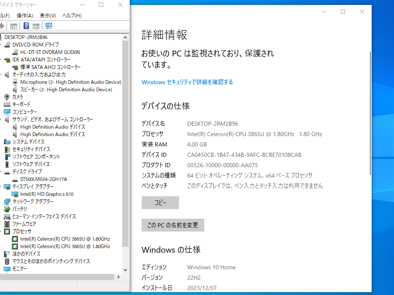Click the Device Manager vertical scrollbar thumb

pyautogui.click(x=126, y=144)
